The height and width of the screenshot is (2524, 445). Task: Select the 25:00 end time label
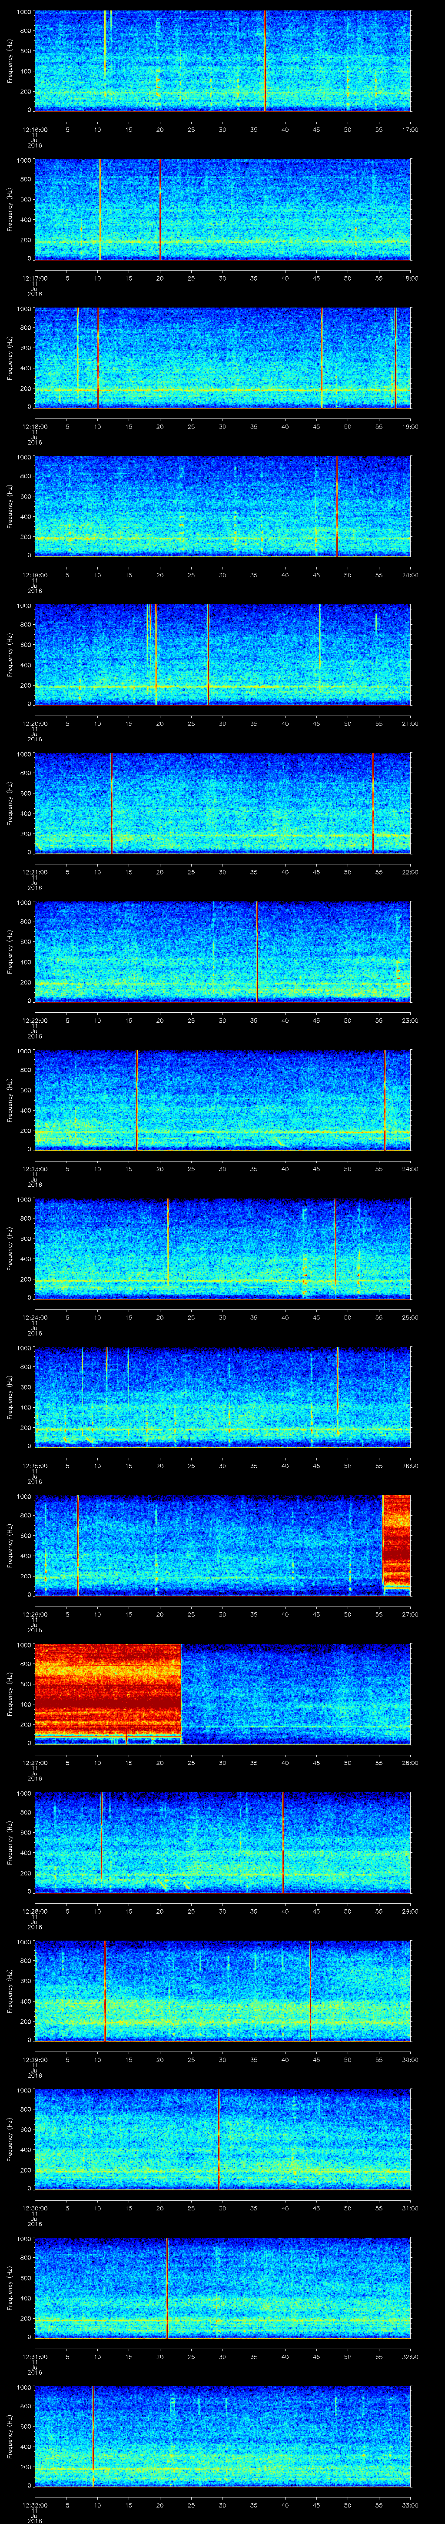pyautogui.click(x=410, y=1317)
